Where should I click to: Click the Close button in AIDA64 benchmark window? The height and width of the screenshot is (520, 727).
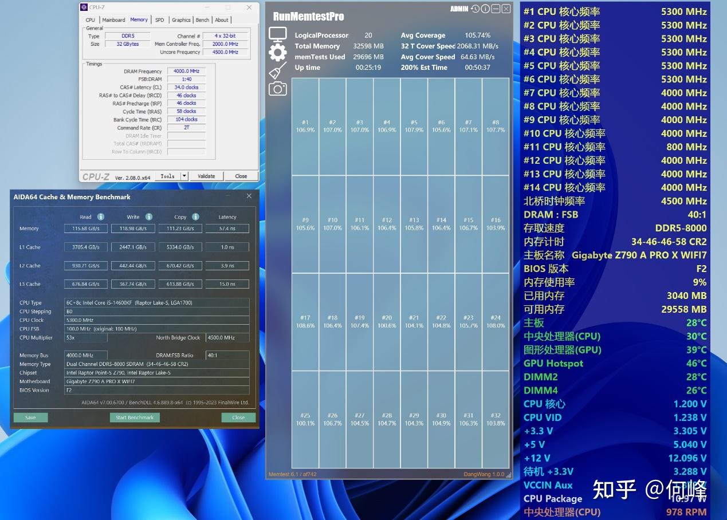[x=238, y=417]
